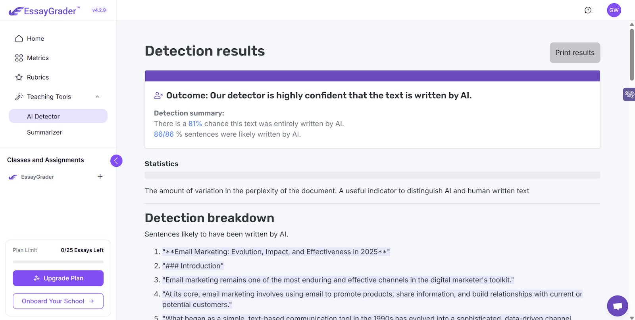Screen dimensions: 635x320
Task: Open Rubrics via the star icon
Action: 18,77
